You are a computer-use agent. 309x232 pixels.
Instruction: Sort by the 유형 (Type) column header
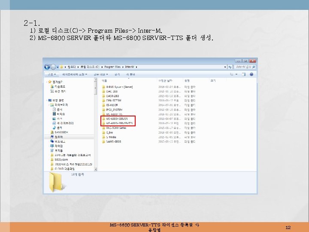coord(187,81)
